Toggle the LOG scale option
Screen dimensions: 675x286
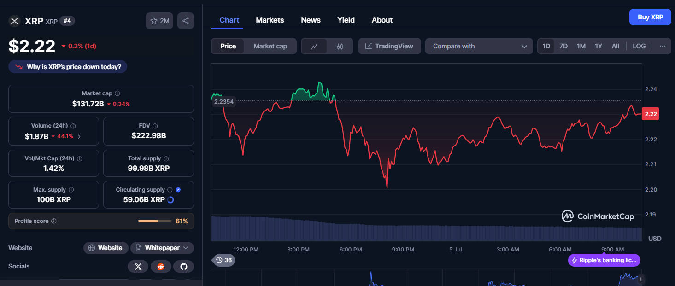tap(639, 46)
